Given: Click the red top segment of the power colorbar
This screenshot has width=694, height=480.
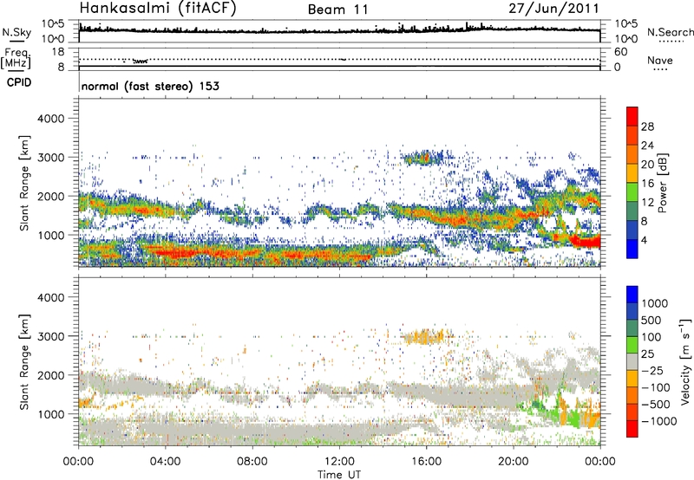Looking at the screenshot, I should 632,116.
